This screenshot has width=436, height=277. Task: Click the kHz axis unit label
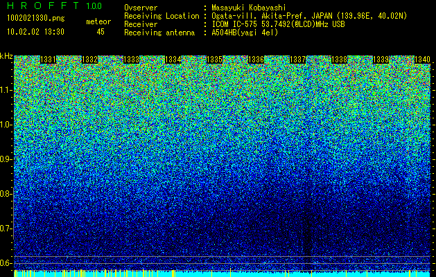(6, 56)
